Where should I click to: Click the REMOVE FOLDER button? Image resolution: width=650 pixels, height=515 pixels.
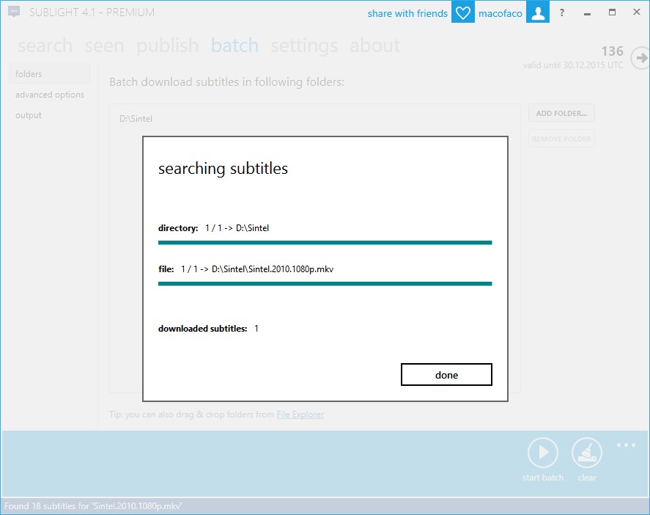point(561,139)
